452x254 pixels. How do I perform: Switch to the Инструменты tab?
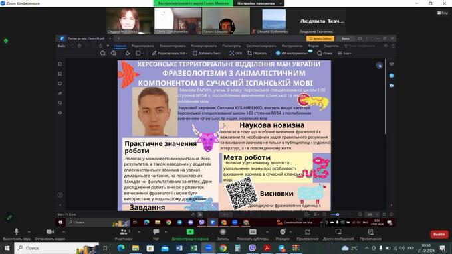(x=292, y=46)
